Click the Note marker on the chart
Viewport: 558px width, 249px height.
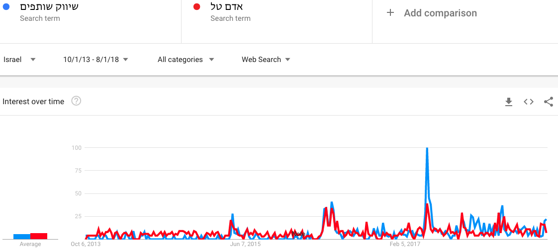pyautogui.click(x=298, y=234)
